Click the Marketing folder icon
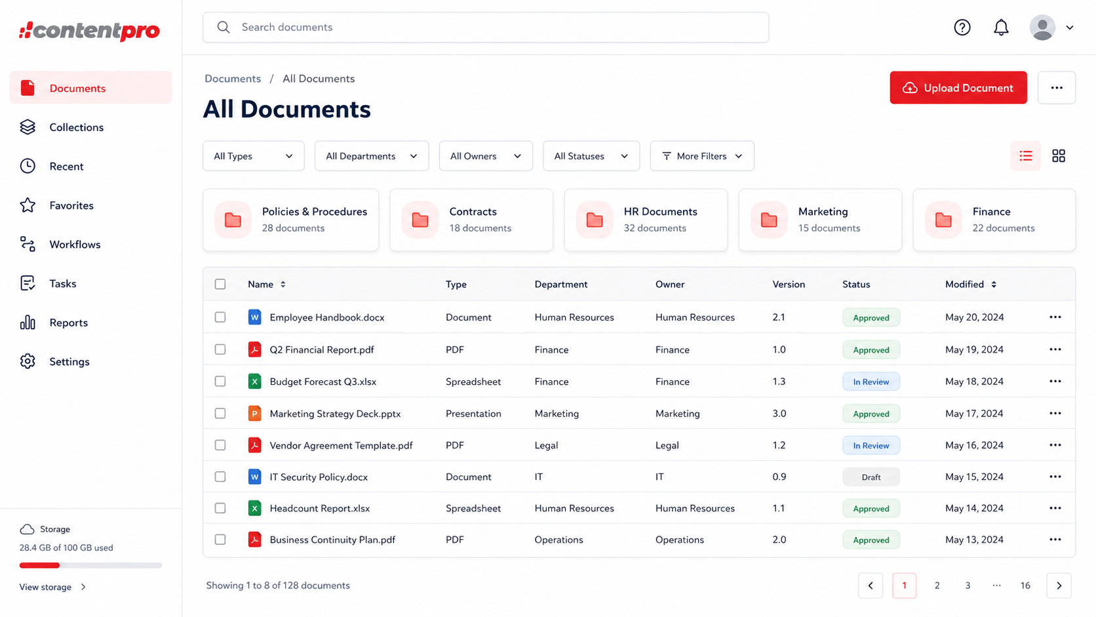This screenshot has height=617, width=1096. [x=769, y=220]
